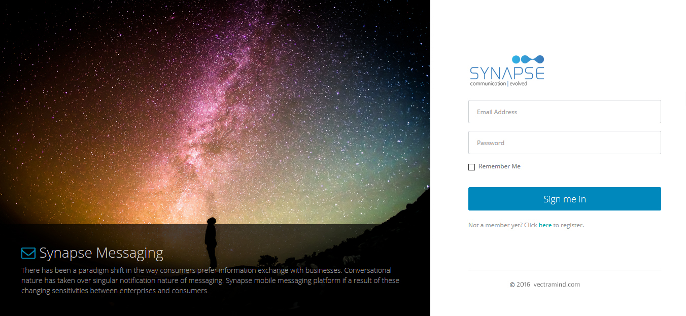
Task: Click the pink Milky Way background image
Action: (x=215, y=112)
